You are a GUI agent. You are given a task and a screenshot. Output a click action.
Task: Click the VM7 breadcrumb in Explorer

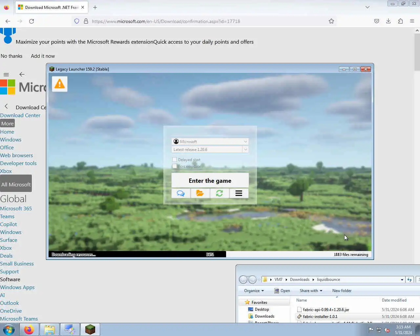click(x=278, y=280)
